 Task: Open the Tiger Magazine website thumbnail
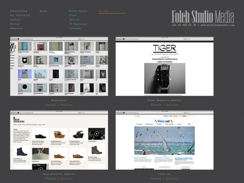coord(164,66)
